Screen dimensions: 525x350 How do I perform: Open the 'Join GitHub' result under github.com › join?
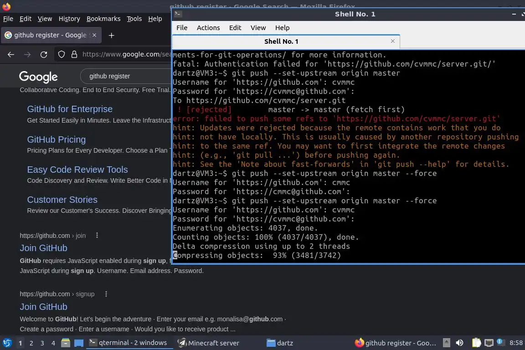coord(44,248)
